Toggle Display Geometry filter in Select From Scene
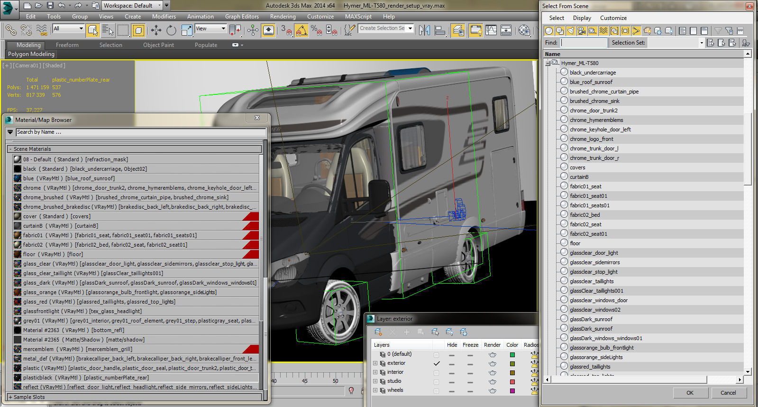758x407 pixels. click(549, 31)
